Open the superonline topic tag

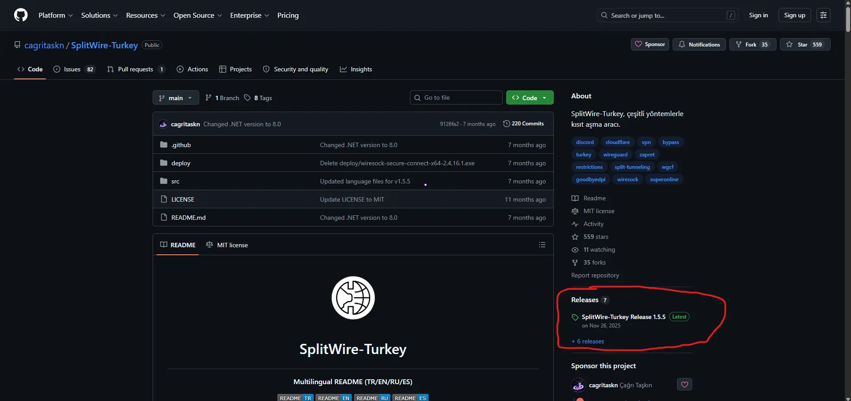point(664,179)
